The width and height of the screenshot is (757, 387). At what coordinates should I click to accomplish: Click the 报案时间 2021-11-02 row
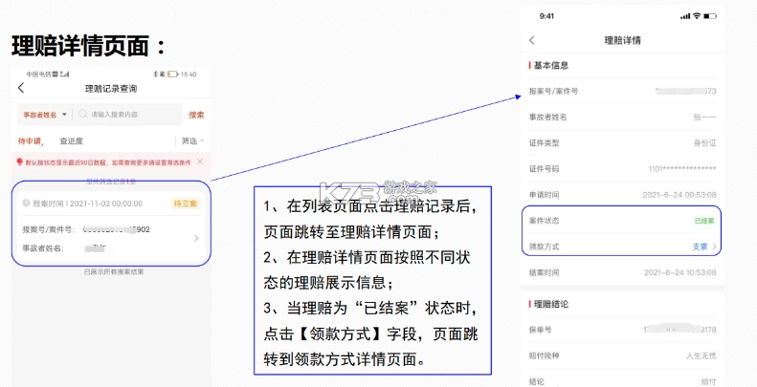point(111,204)
